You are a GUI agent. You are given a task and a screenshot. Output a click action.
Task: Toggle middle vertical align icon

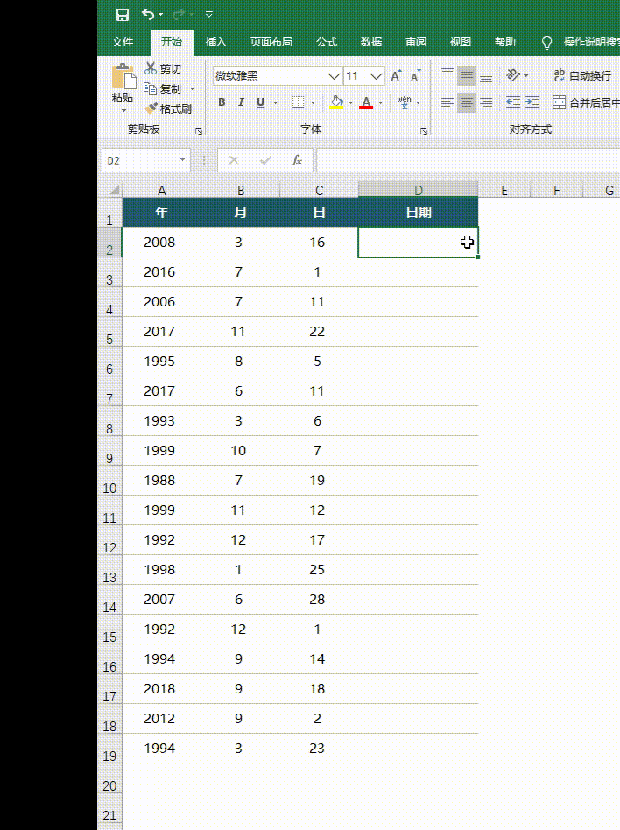click(467, 75)
